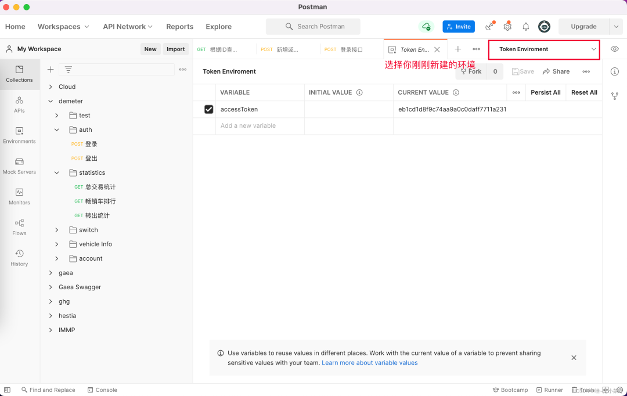This screenshot has height=396, width=627.
Task: Close the Token En... tab
Action: [437, 49]
